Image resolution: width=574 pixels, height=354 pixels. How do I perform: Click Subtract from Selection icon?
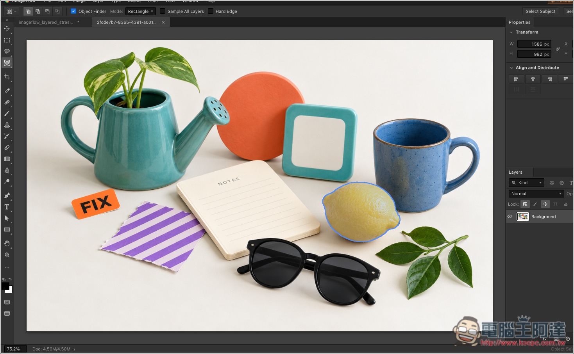pos(47,11)
